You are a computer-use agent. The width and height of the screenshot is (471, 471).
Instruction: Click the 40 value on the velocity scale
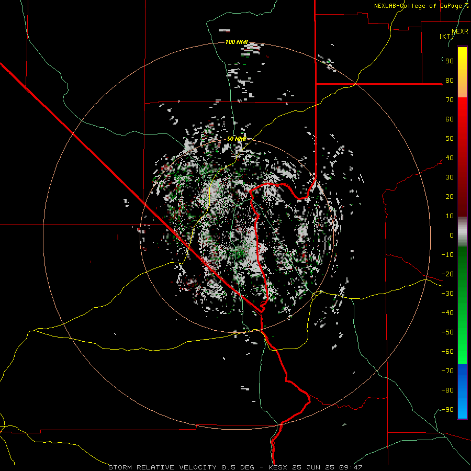(450, 158)
